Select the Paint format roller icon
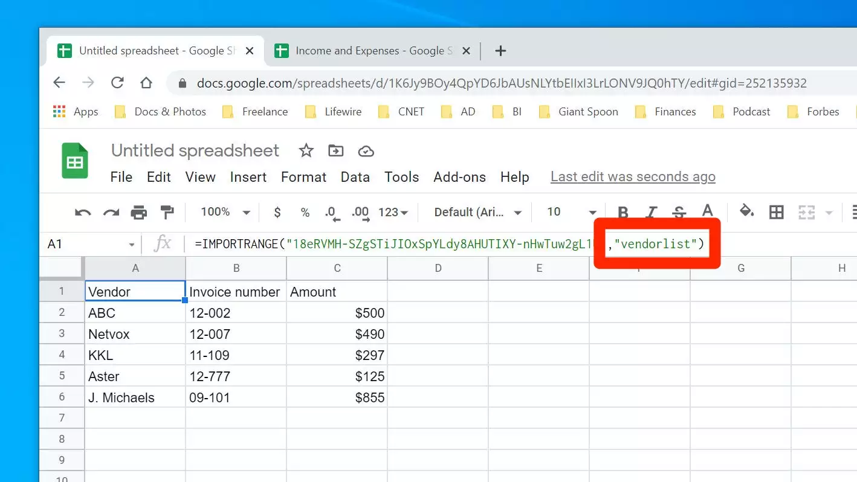The height and width of the screenshot is (482, 857). point(167,212)
